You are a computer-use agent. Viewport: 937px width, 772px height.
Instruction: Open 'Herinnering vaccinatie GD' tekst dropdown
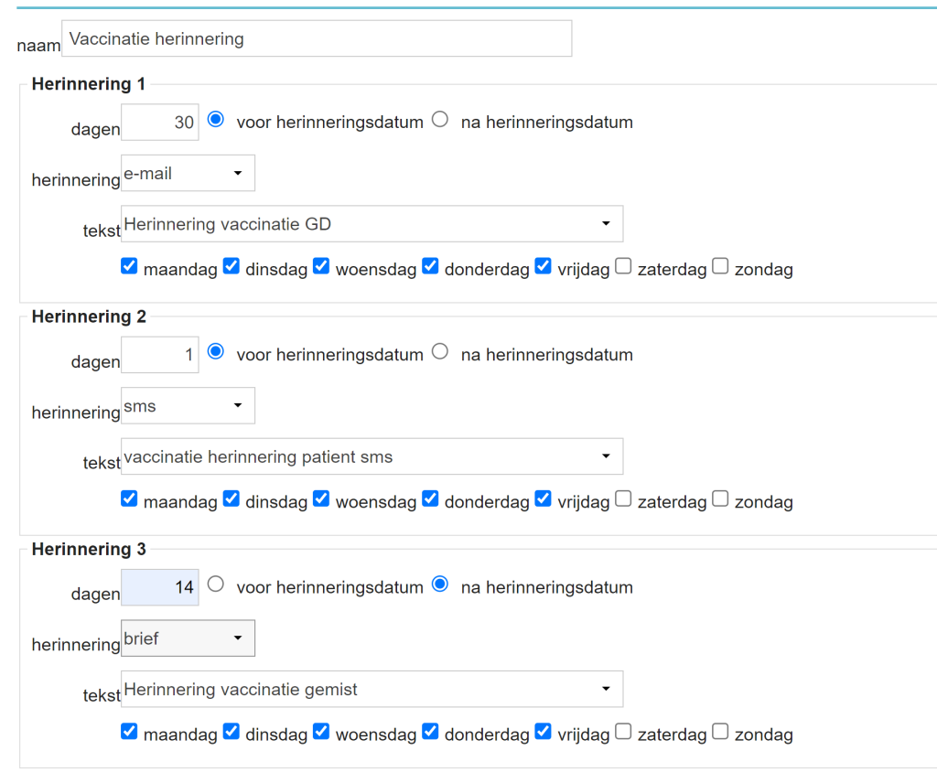pyautogui.click(x=372, y=224)
